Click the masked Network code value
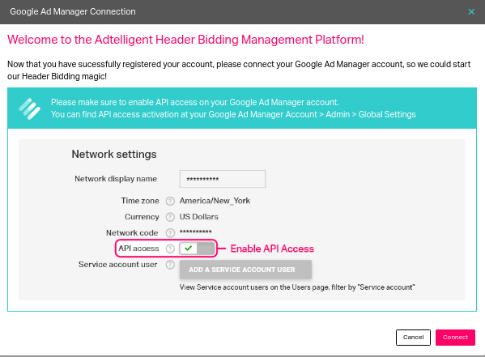This screenshot has height=357, width=485. (195, 232)
